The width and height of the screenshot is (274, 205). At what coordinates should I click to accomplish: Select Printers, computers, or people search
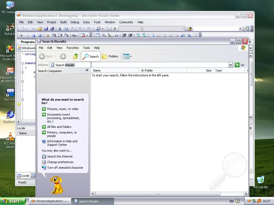59,134
